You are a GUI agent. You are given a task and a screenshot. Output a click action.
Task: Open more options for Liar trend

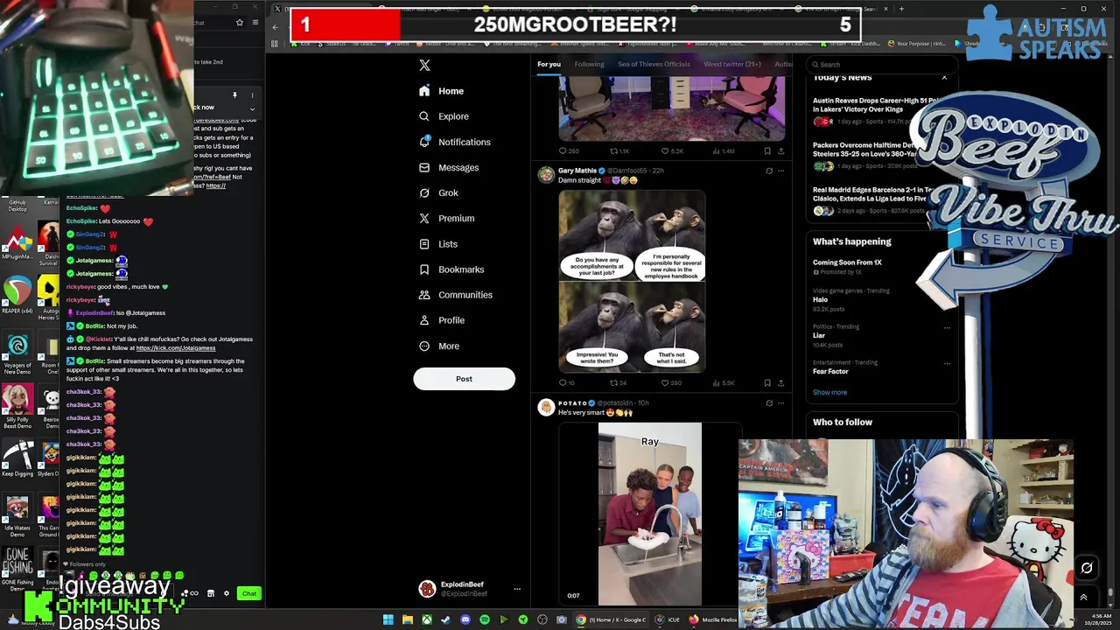[x=947, y=327]
